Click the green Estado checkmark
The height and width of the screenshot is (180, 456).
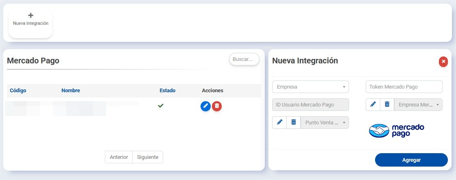point(161,106)
